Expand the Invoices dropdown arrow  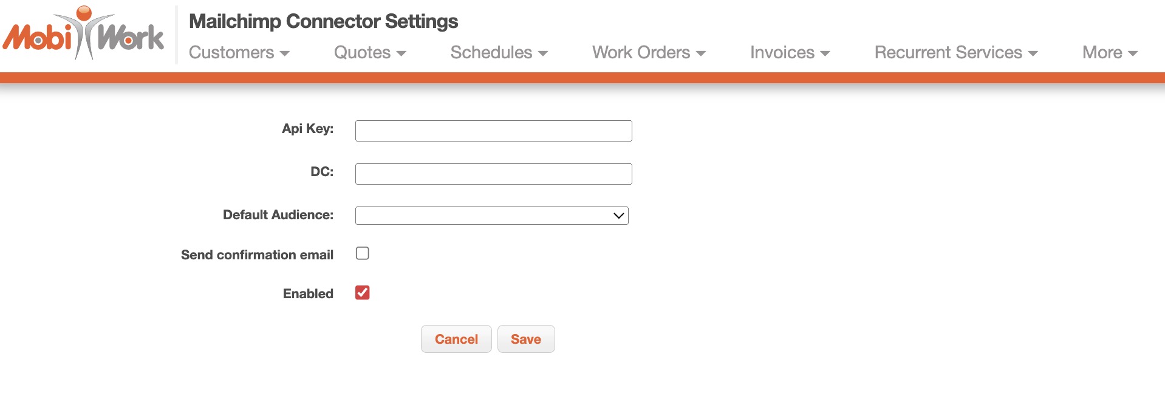tap(825, 53)
